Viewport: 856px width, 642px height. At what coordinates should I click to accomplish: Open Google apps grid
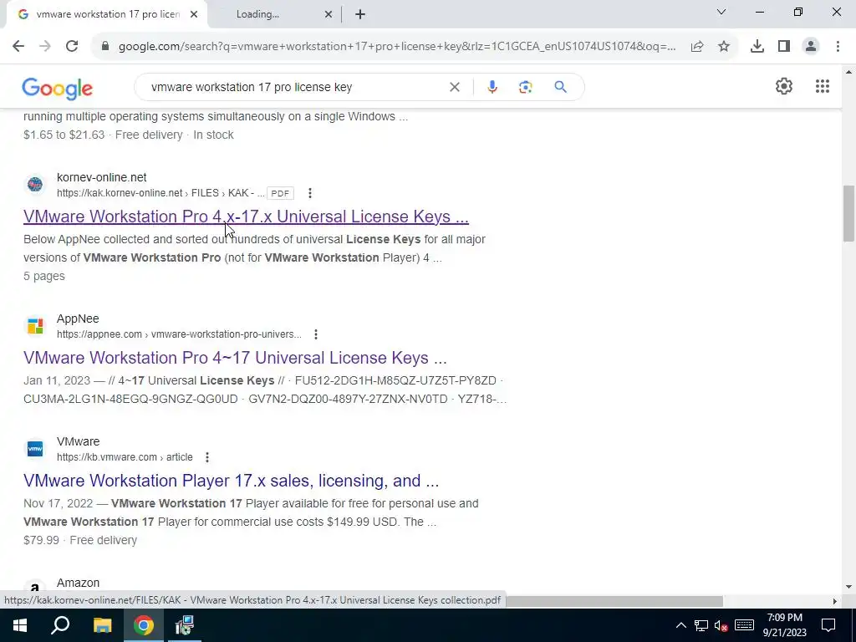pos(823,86)
